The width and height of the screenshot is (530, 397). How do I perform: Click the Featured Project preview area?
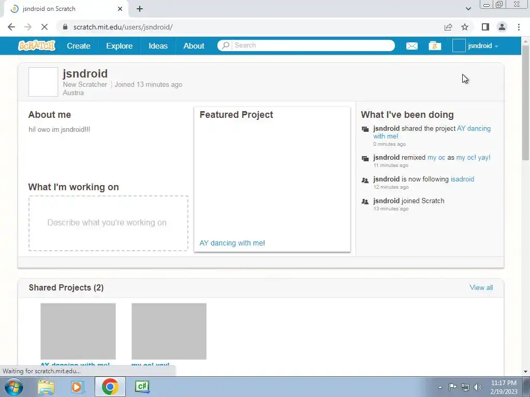point(272,180)
